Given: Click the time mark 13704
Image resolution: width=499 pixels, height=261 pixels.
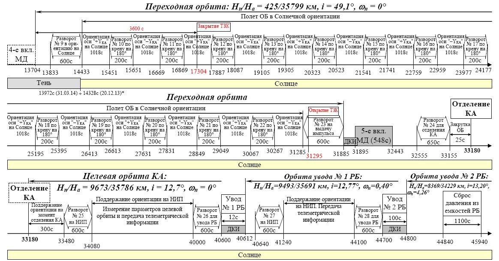Looking at the screenshot, I should pyautogui.click(x=33, y=70).
